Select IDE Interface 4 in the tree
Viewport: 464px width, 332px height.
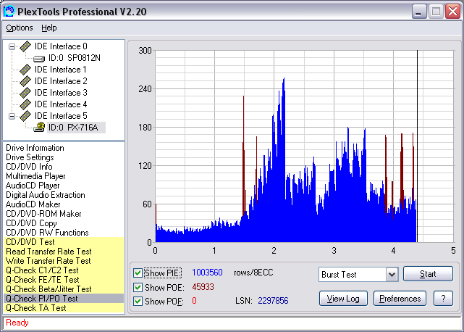(x=61, y=104)
